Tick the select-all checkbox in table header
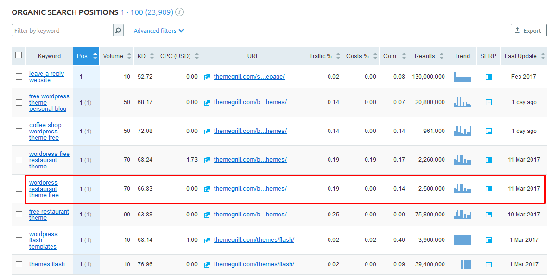This screenshot has height=275, width=557. [x=18, y=55]
